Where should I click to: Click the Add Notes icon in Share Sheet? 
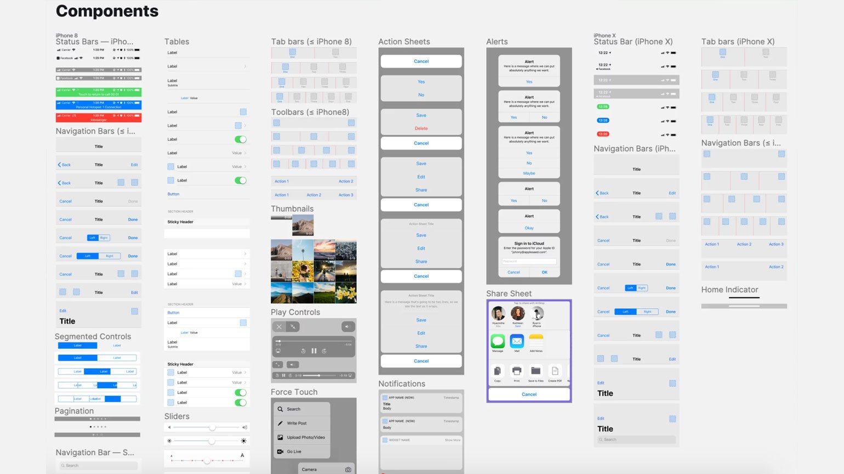click(536, 340)
